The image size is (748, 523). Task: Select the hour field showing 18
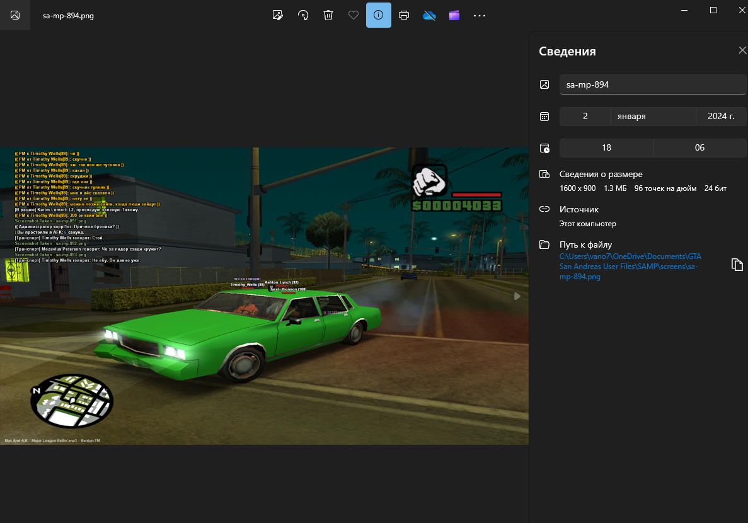(606, 148)
